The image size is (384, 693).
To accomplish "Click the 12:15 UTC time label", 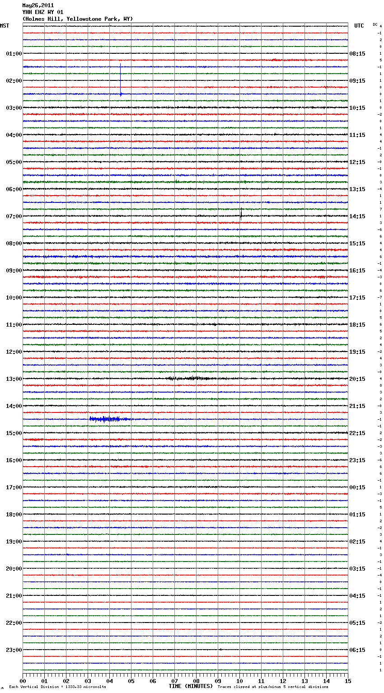I will tap(357, 162).
